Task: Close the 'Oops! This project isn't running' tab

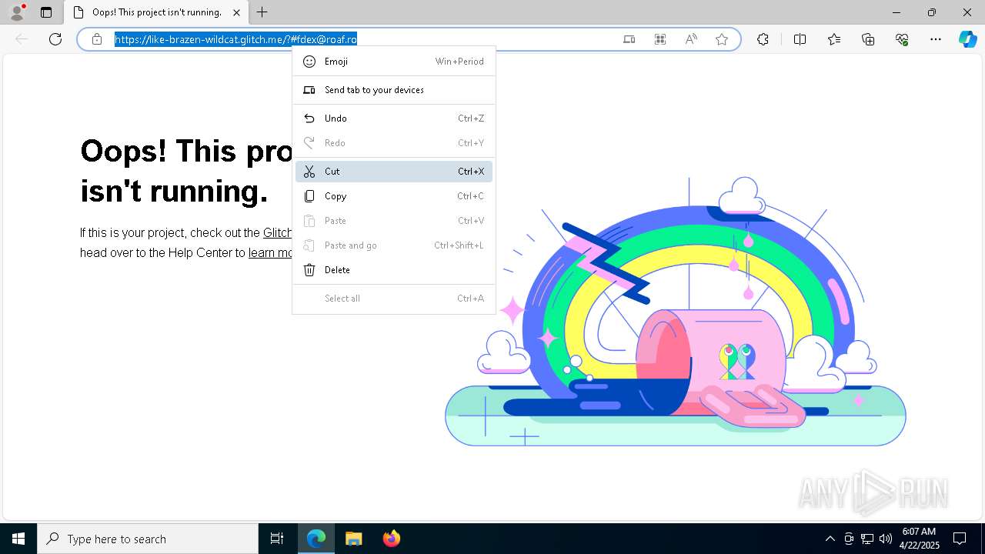Action: point(236,12)
